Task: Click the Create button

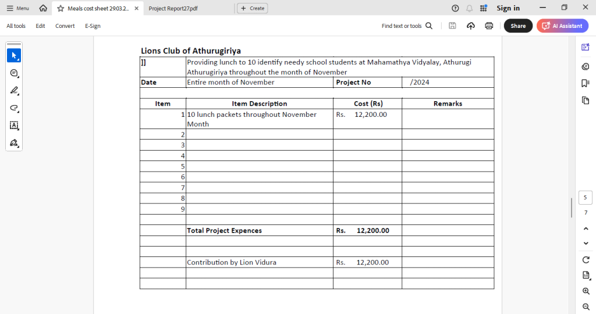Action: pos(253,8)
